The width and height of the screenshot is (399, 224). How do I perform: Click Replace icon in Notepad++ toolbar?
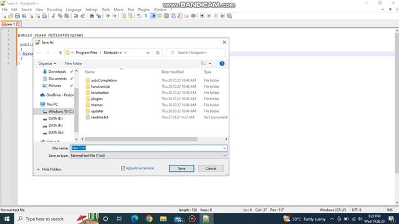click(x=99, y=16)
